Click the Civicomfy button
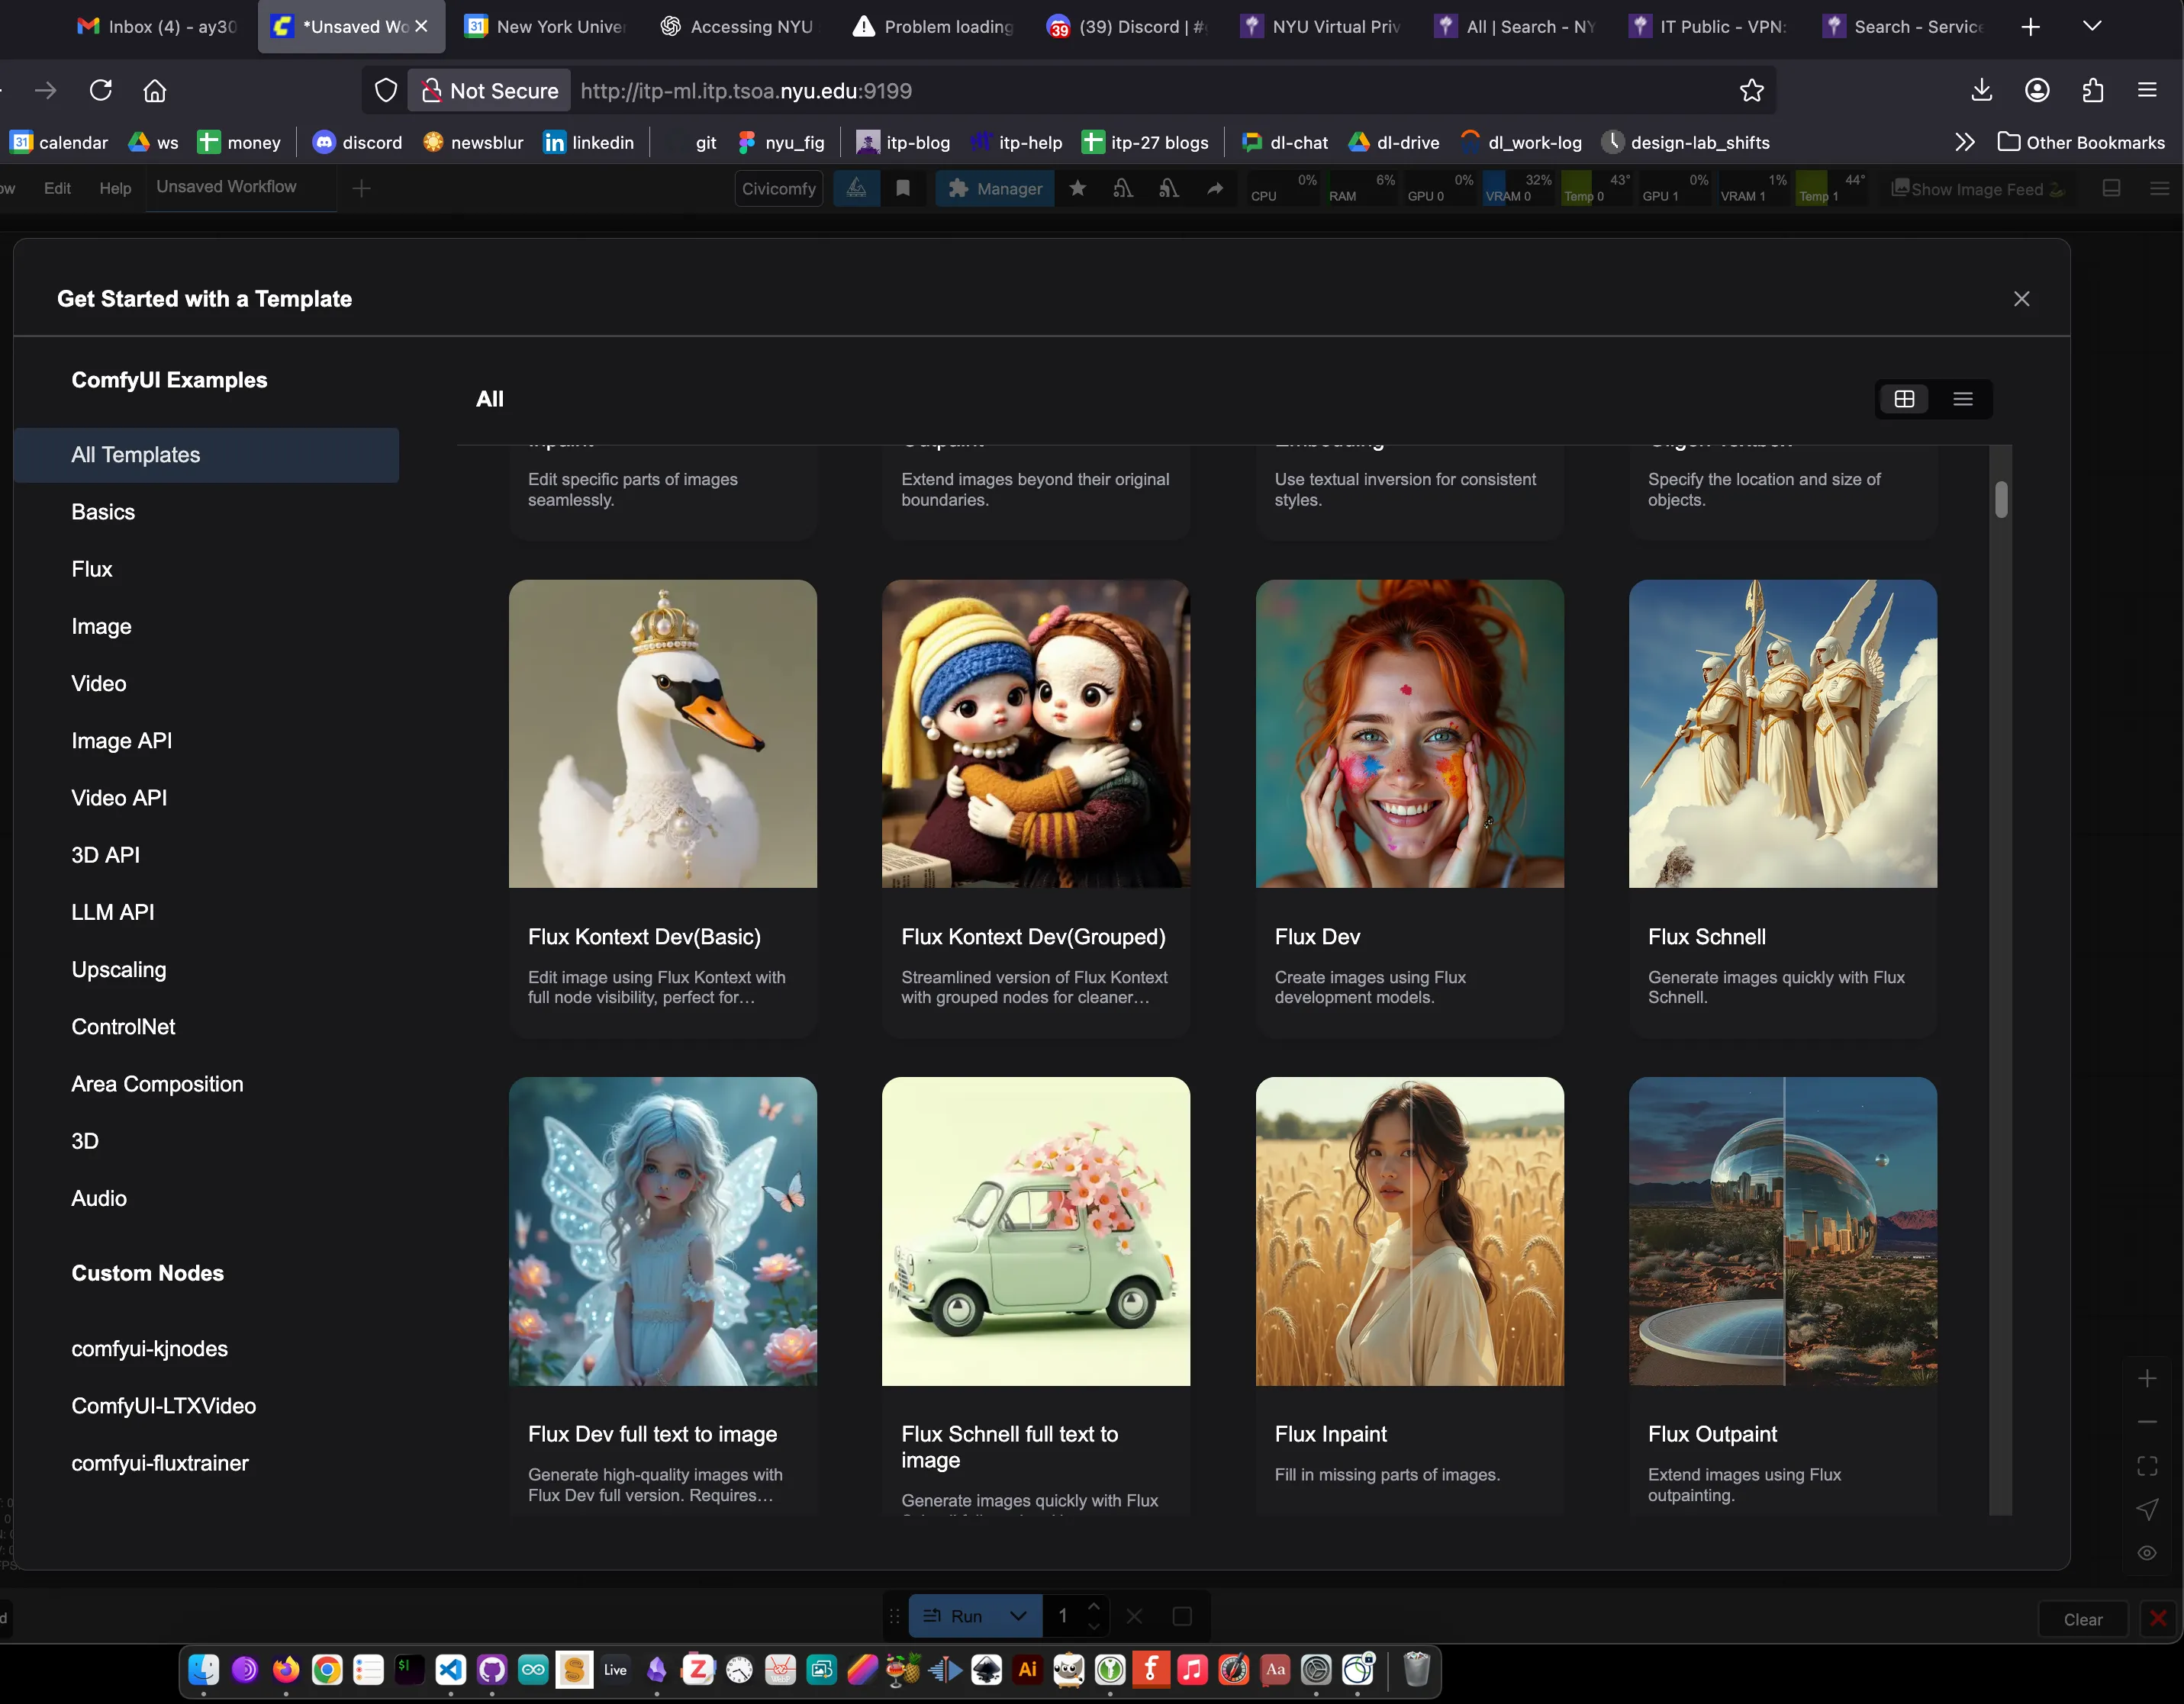 (778, 188)
